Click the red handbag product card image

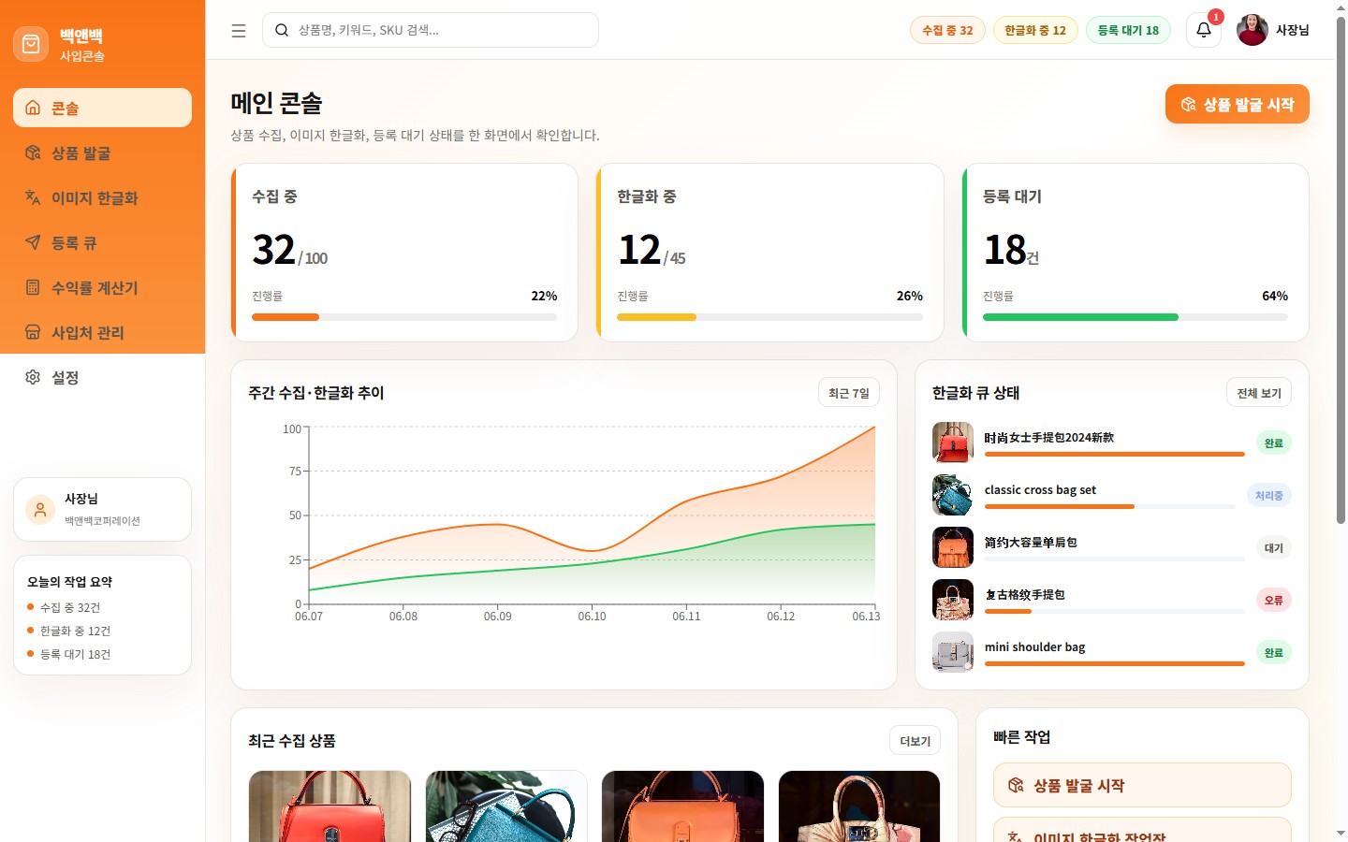(330, 806)
